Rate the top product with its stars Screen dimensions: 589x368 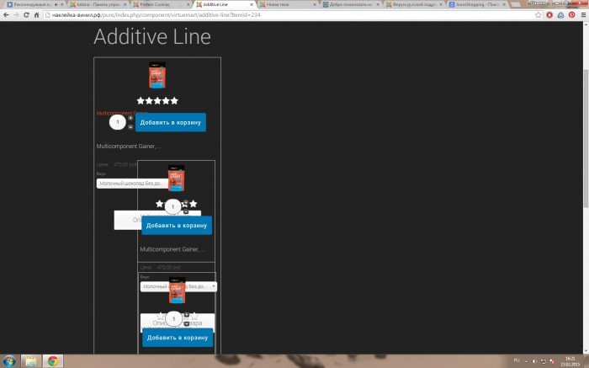[x=157, y=100]
